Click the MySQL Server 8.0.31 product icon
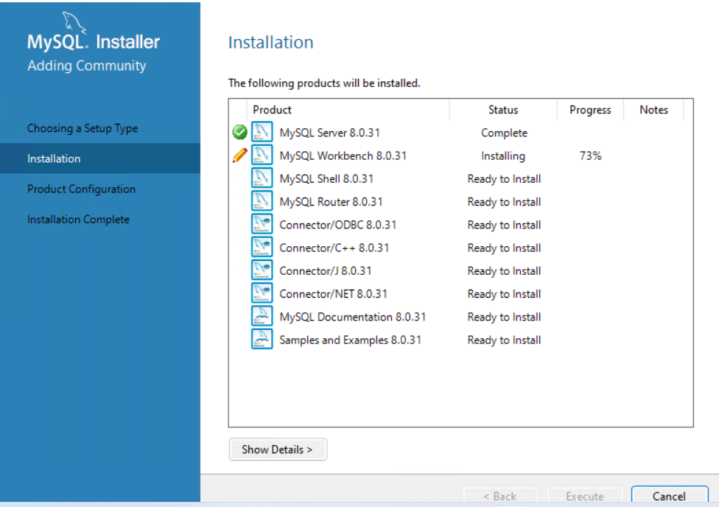This screenshot has height=507, width=719. click(x=262, y=133)
